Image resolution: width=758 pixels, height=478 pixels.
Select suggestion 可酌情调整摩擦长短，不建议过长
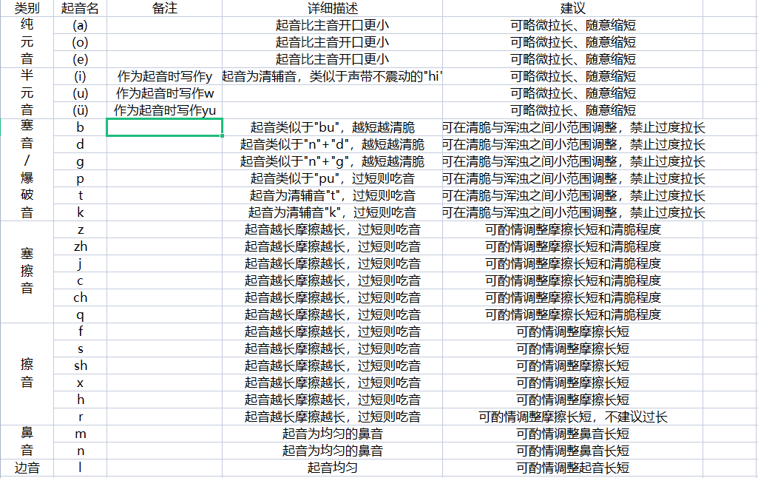[572, 417]
